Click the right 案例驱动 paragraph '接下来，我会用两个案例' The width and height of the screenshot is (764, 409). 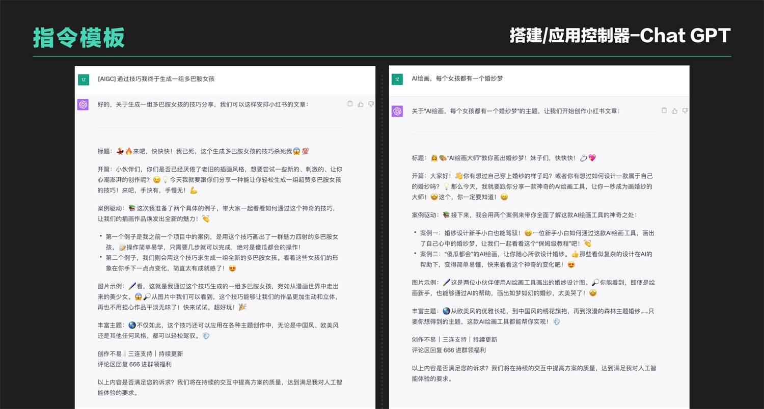524,215
